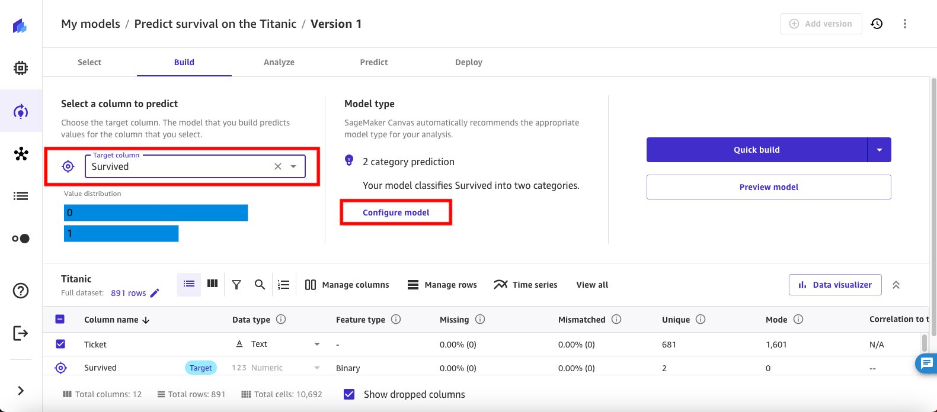Switch to the Predict tab

(374, 62)
